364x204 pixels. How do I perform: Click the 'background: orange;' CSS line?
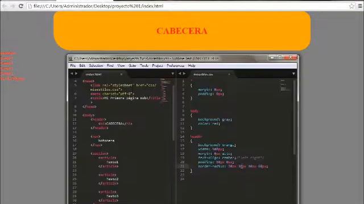click(x=217, y=145)
